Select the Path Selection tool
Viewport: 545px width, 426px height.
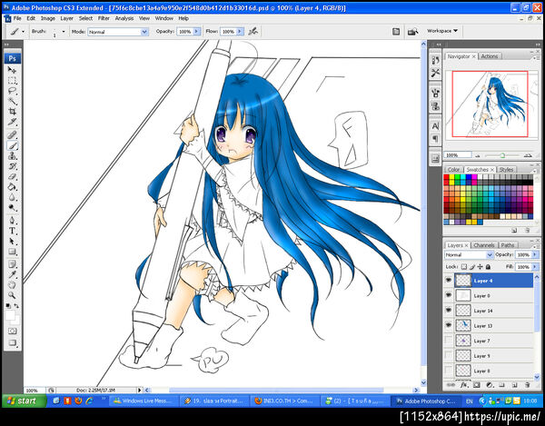12,241
